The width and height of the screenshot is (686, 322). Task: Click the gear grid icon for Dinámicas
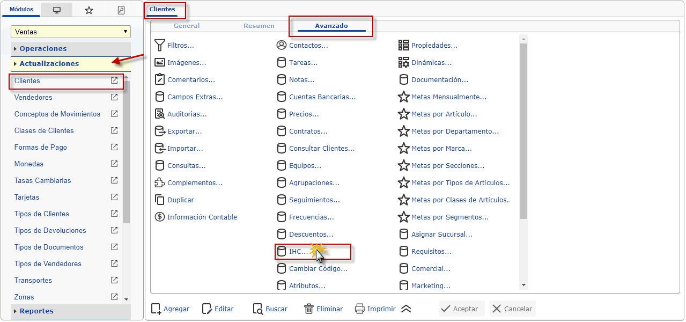[x=404, y=62]
